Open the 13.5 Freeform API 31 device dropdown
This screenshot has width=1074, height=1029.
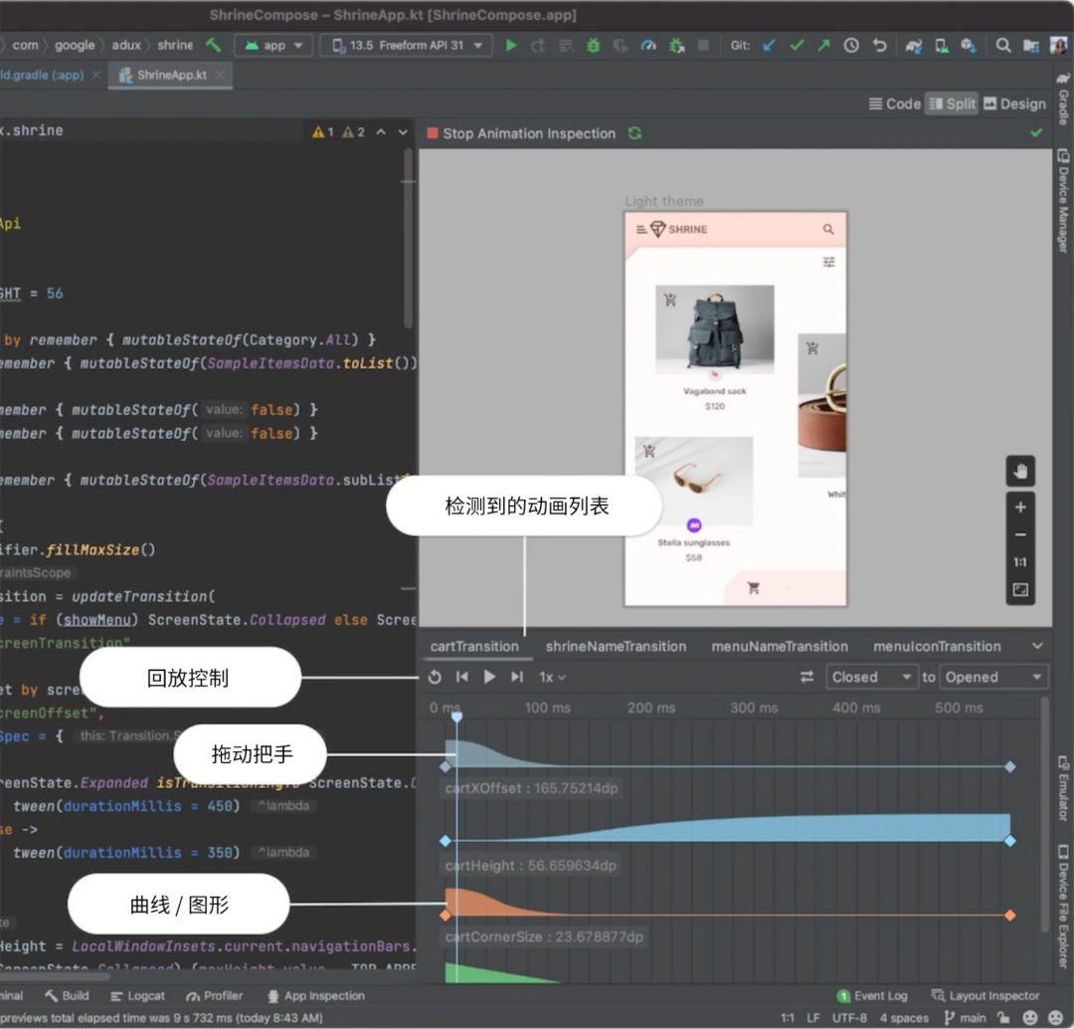[406, 46]
